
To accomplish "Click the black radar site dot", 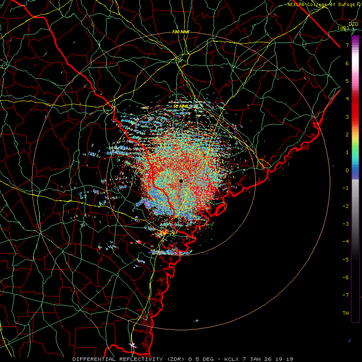I will (x=181, y=181).
